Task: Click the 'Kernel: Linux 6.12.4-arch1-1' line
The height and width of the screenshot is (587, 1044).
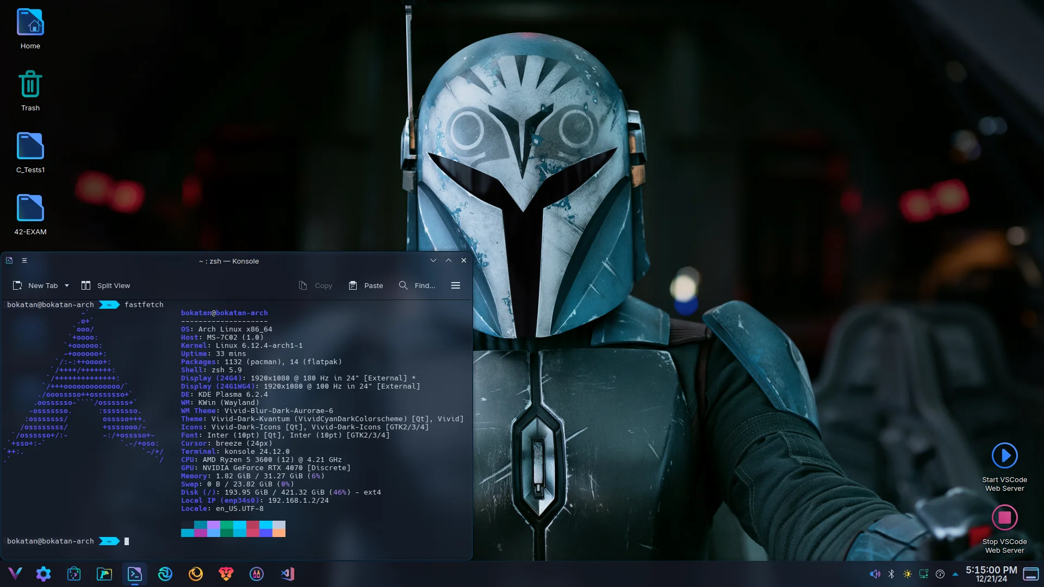Action: [x=241, y=346]
